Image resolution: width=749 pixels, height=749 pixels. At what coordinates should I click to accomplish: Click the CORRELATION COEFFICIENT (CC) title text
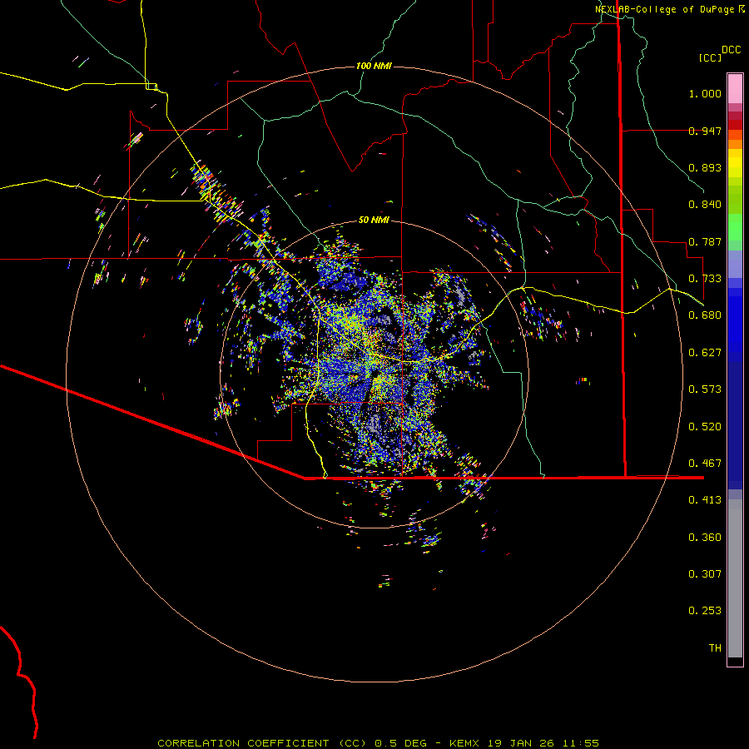tap(262, 743)
